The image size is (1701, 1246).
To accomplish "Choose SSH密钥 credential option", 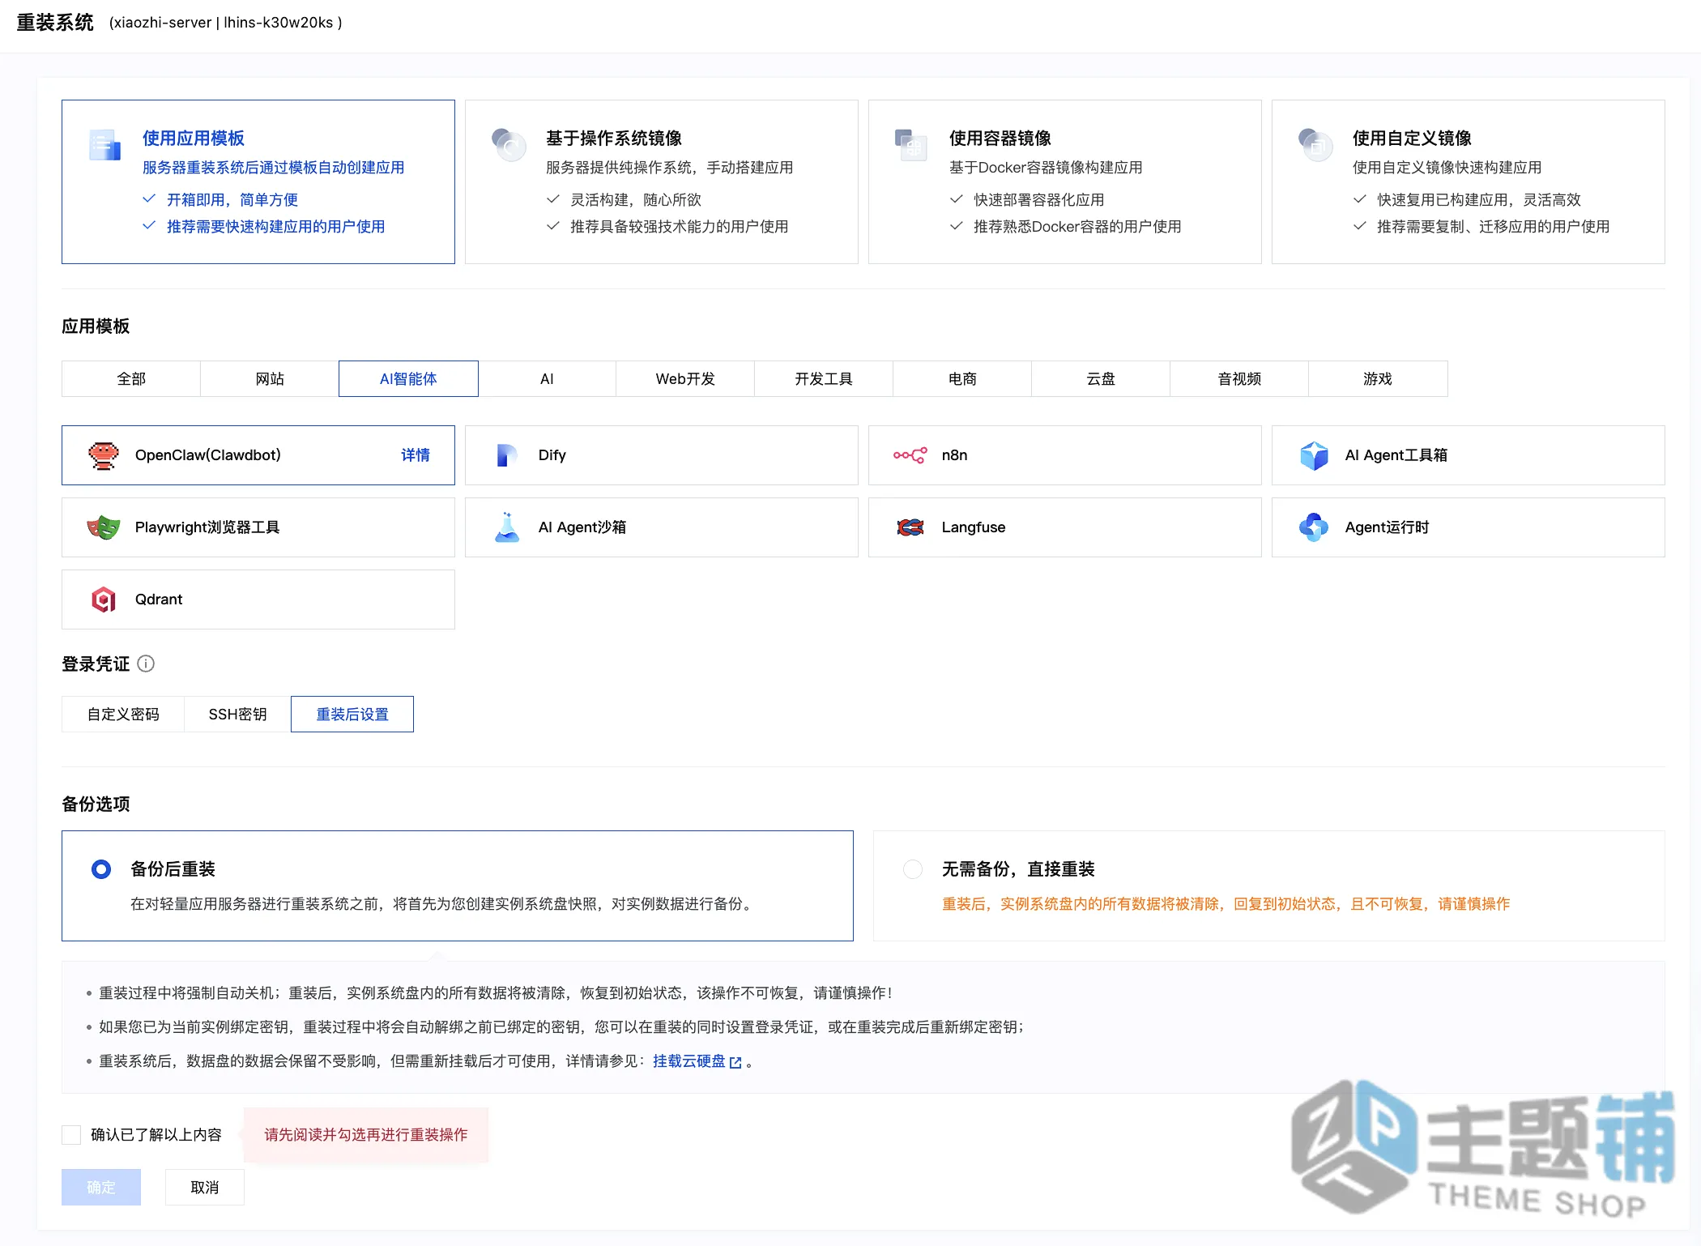I will pos(237,715).
